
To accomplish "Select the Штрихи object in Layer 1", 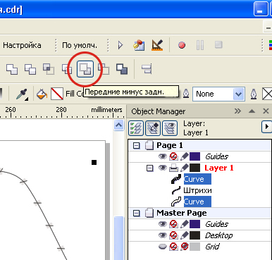I will [197, 190].
